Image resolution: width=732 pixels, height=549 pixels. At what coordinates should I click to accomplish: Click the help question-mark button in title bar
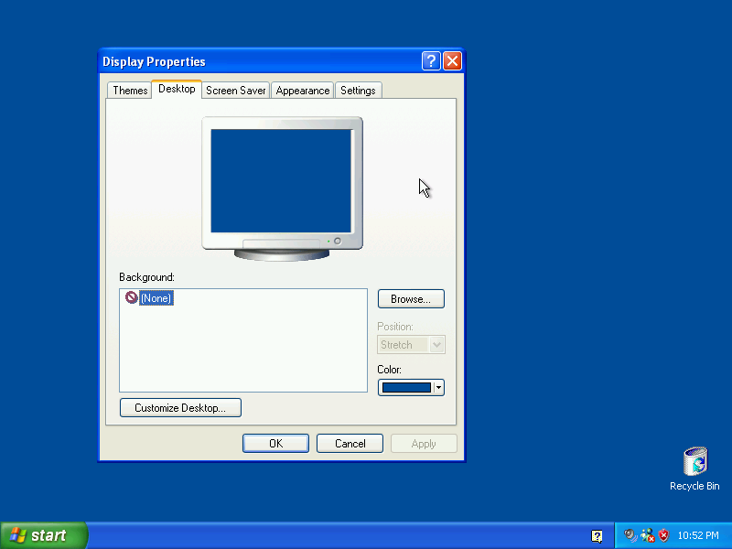431,61
